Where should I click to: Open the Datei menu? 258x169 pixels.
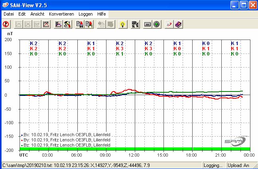click(8, 14)
